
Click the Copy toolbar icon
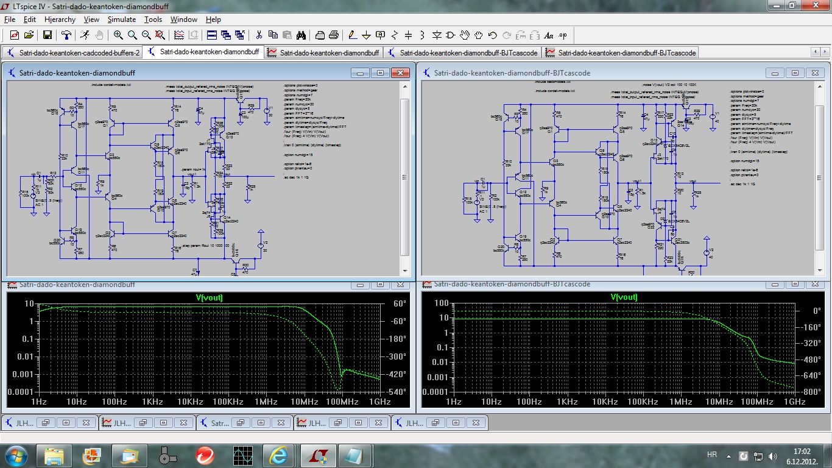(273, 35)
